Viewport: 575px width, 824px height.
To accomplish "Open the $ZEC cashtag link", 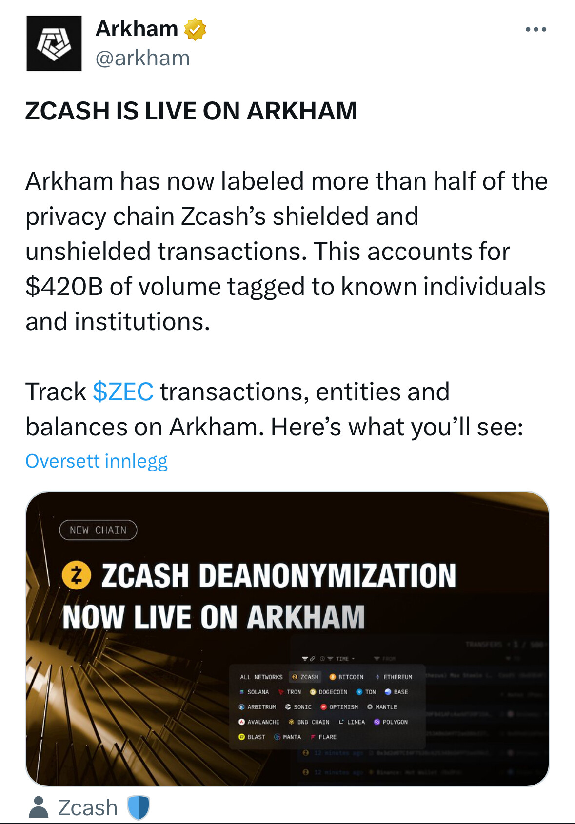I will tap(123, 392).
